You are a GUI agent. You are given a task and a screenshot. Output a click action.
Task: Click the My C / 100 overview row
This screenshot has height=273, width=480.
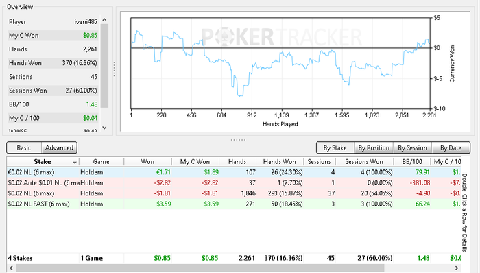point(53,118)
